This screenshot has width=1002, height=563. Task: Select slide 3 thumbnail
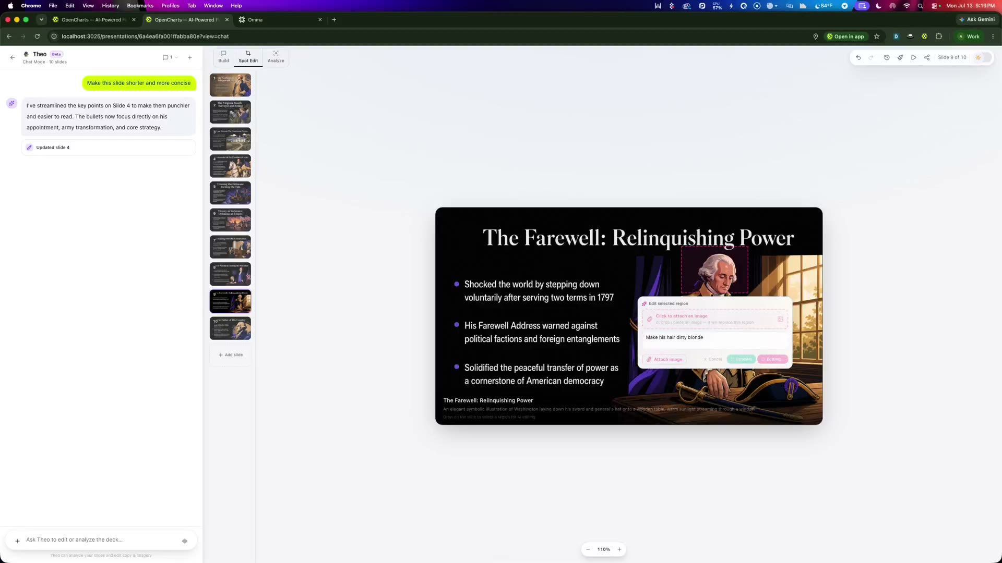coord(230,139)
